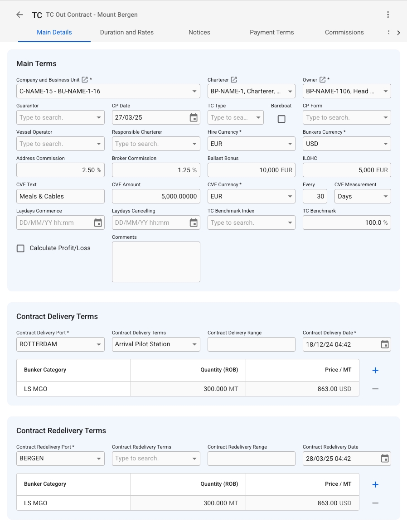Open the CP Date calendar picker
The width and height of the screenshot is (407, 522).
(x=194, y=118)
